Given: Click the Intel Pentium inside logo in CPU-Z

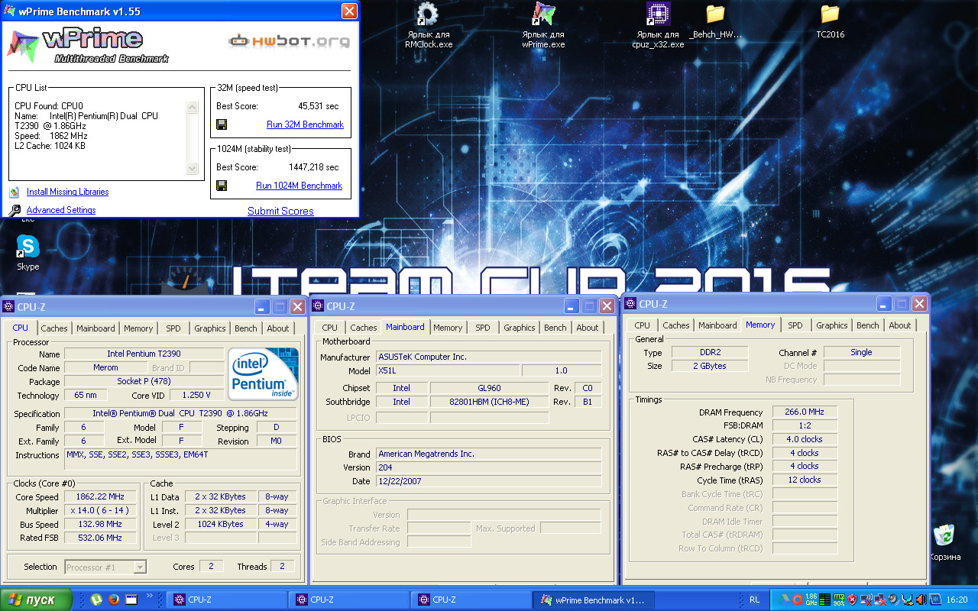Looking at the screenshot, I should point(264,373).
